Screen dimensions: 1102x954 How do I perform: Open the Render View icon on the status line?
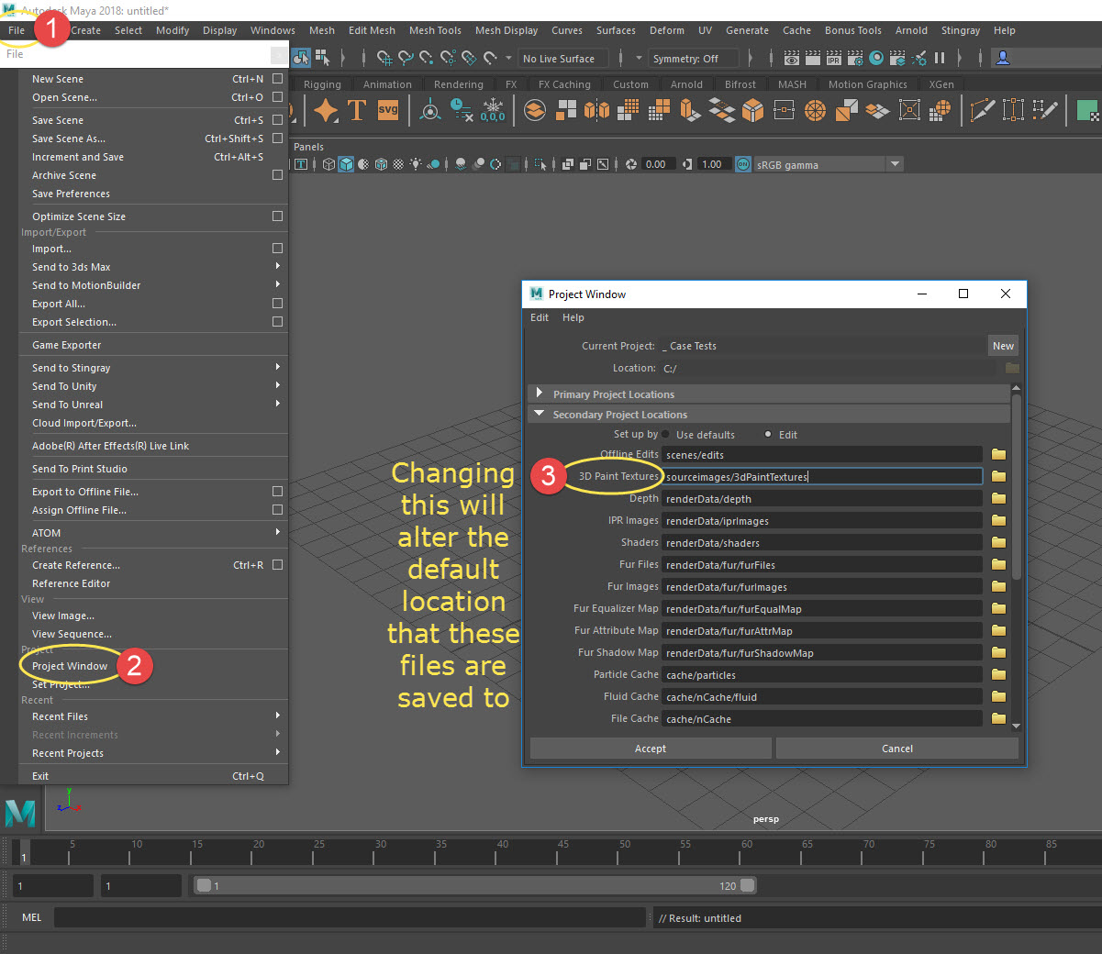click(x=792, y=58)
